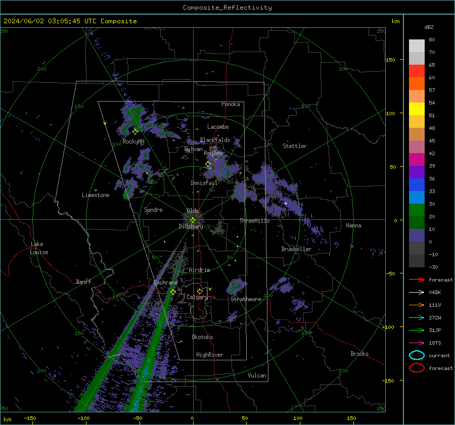
Task: Click the red forecast ellipse icon
Action: pos(417,368)
